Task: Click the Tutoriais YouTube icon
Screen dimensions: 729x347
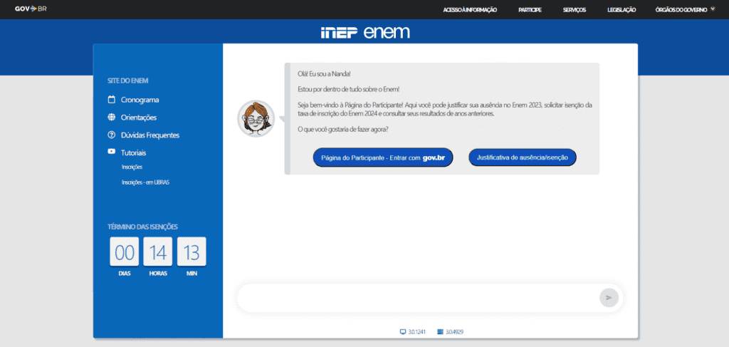Action: [x=111, y=152]
